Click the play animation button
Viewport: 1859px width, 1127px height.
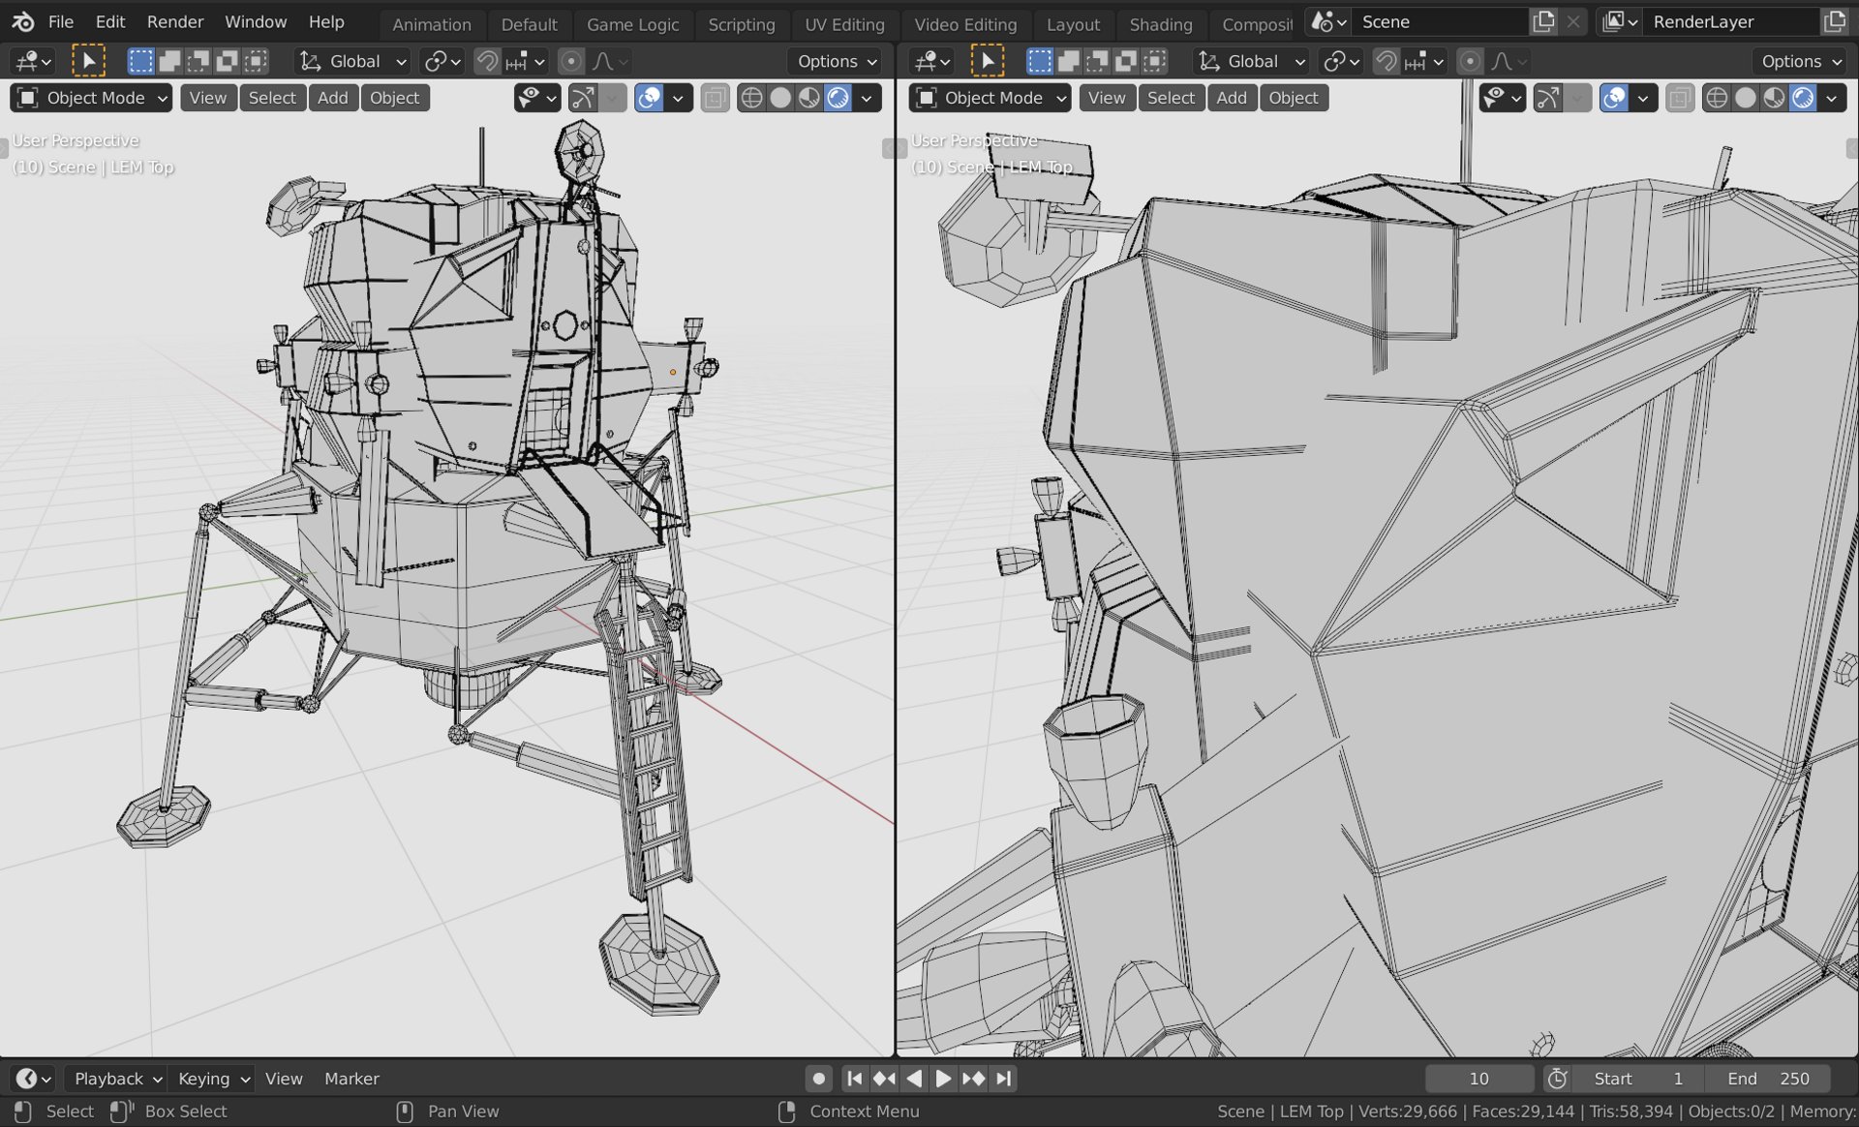coord(943,1078)
